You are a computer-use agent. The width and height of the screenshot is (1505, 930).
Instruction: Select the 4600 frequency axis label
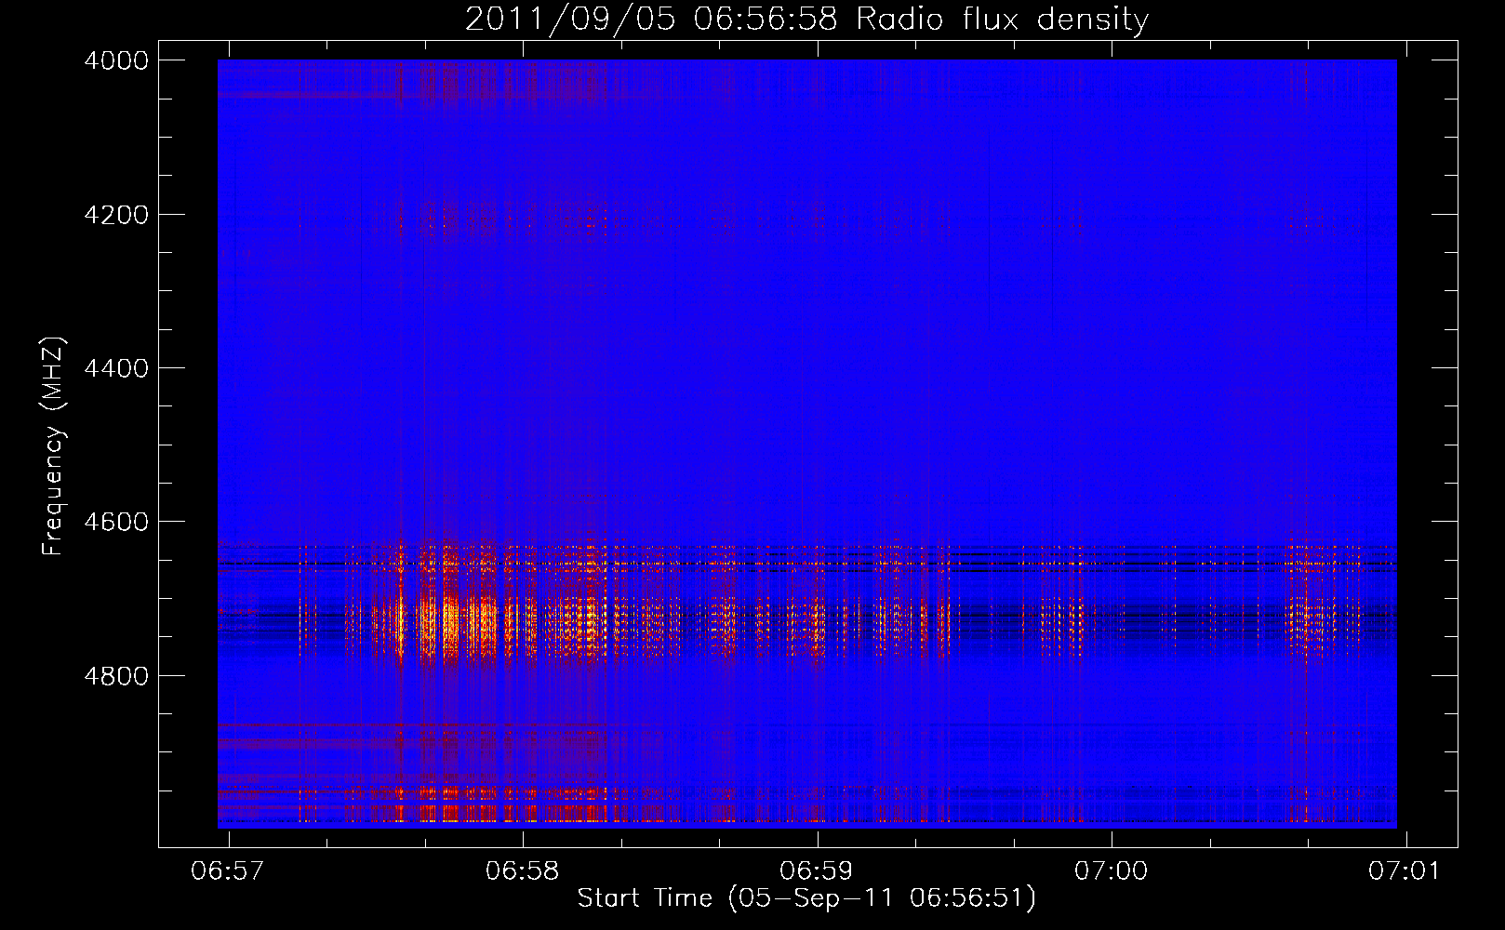tap(116, 522)
